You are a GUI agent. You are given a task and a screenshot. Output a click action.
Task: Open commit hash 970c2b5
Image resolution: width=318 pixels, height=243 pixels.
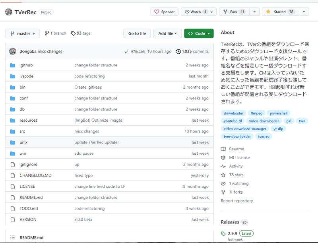pyautogui.click(x=138, y=52)
